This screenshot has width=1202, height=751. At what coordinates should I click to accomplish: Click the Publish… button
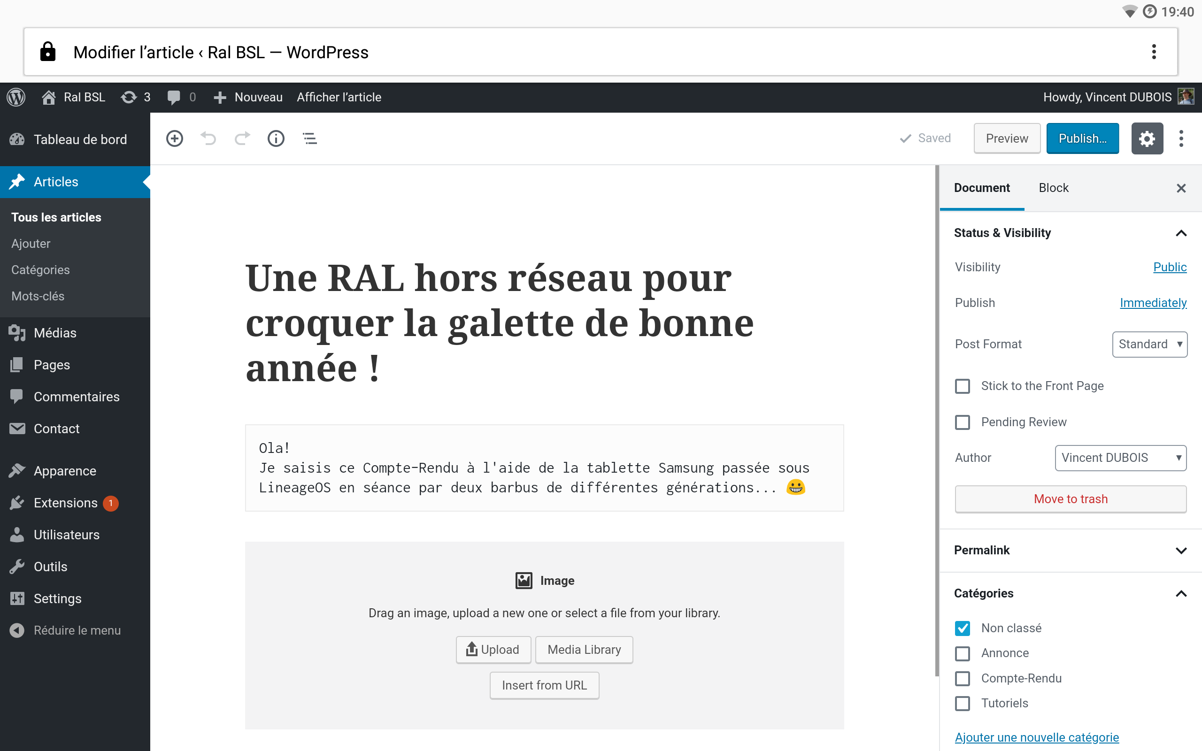tap(1082, 138)
